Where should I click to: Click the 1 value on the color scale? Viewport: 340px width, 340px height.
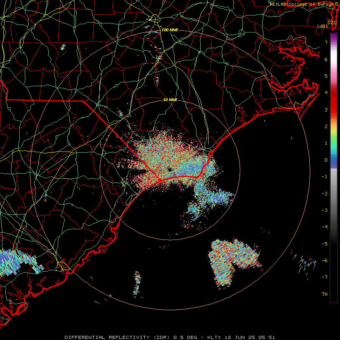coord(326,143)
